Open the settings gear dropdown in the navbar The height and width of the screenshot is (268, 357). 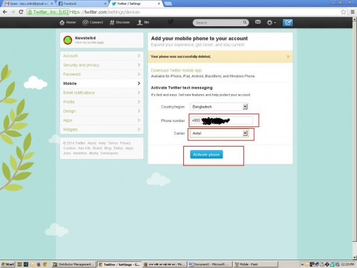tap(271, 23)
